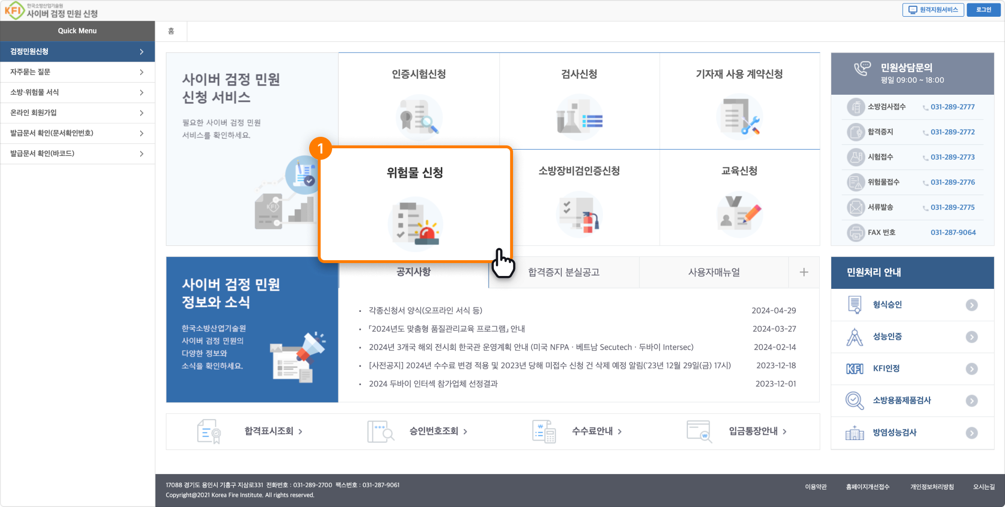Click the KFI logo in header
The width and height of the screenshot is (1005, 507).
(14, 10)
